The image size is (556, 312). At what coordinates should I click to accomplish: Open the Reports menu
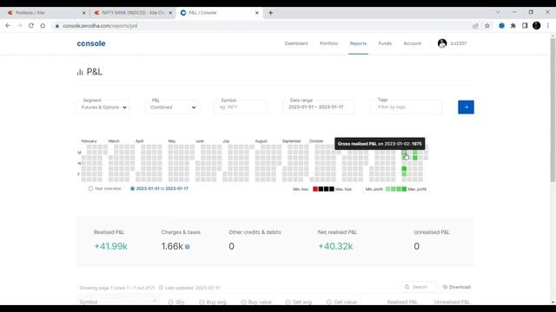[358, 43]
